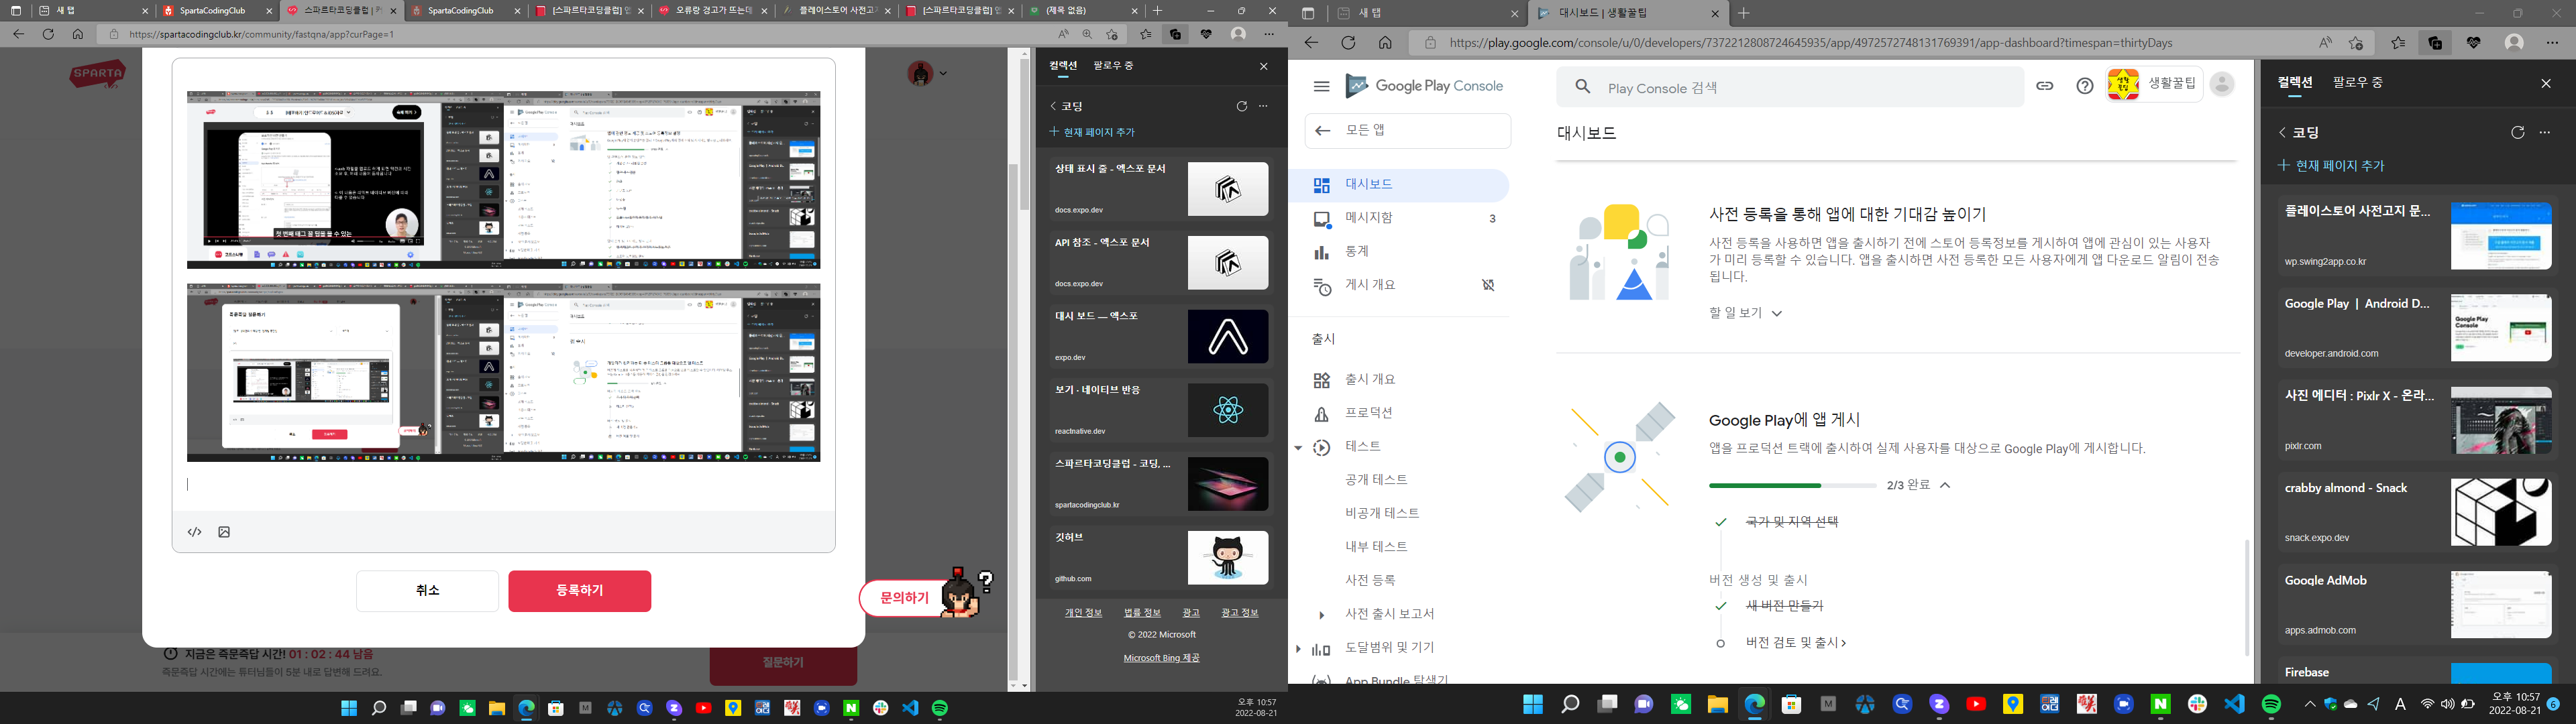
Task: Click the 2/3 완료 progress bar
Action: tap(1792, 485)
